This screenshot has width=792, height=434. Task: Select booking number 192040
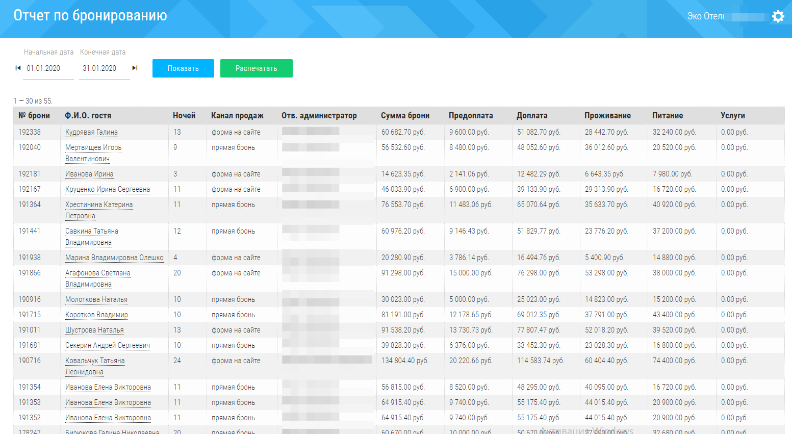[x=30, y=147]
